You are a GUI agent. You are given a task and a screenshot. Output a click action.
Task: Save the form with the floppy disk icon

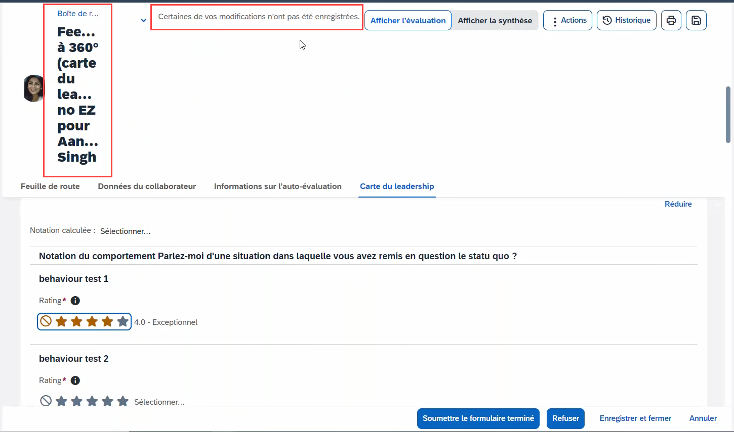696,20
